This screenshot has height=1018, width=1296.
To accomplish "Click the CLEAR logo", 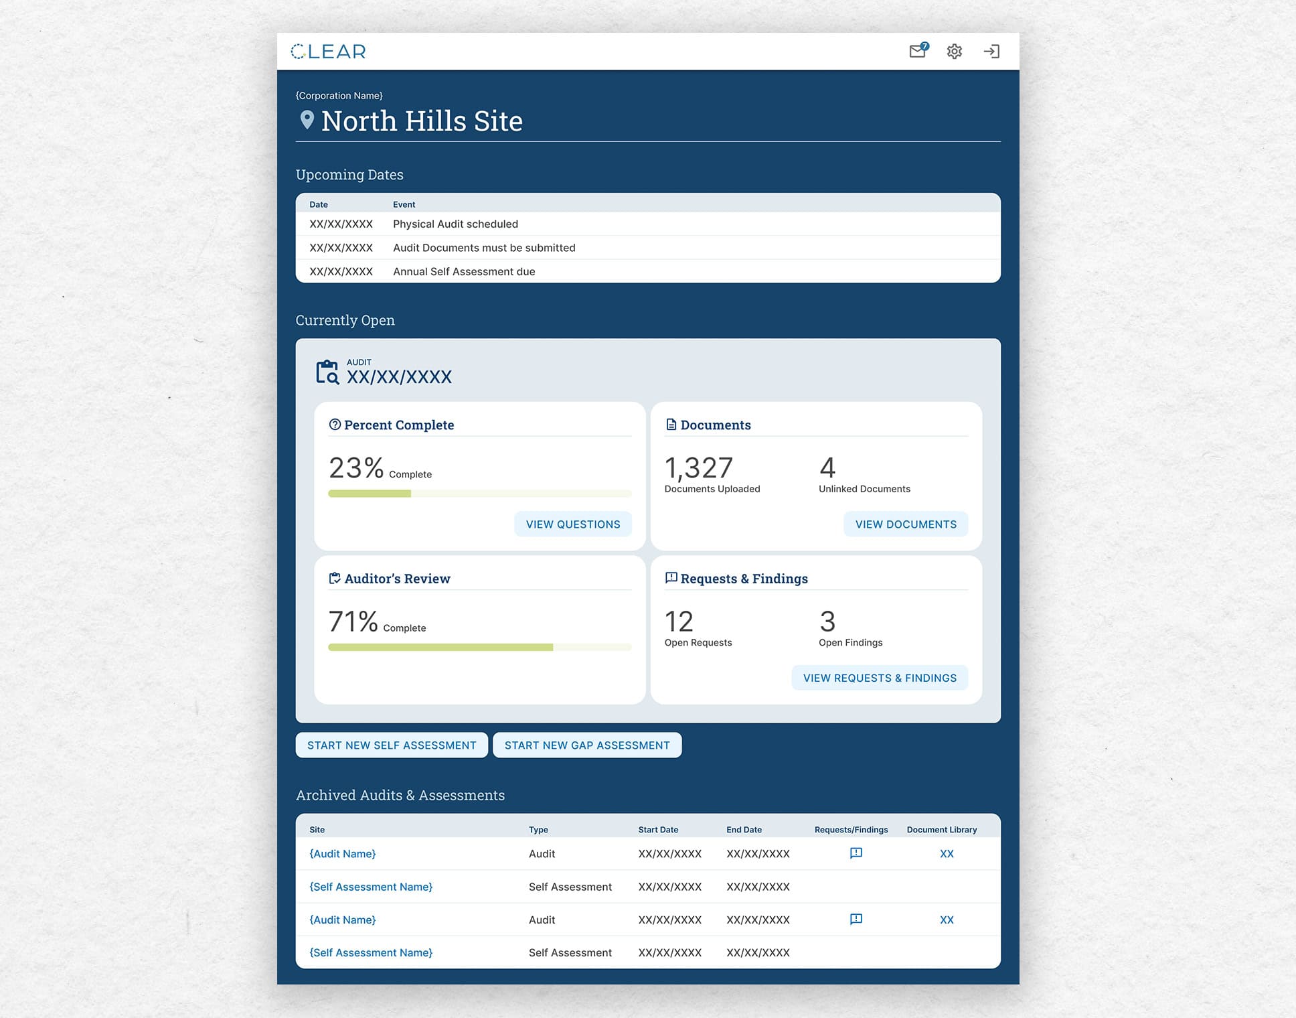I will pyautogui.click(x=328, y=52).
